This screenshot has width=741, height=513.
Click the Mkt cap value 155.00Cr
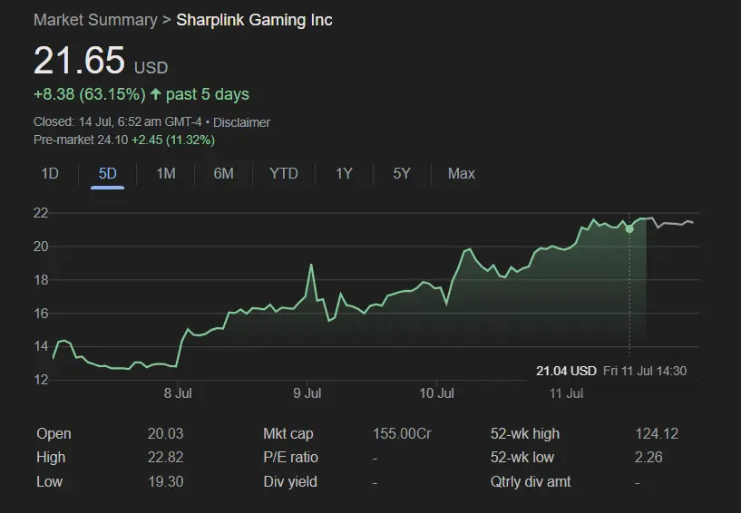pyautogui.click(x=402, y=433)
